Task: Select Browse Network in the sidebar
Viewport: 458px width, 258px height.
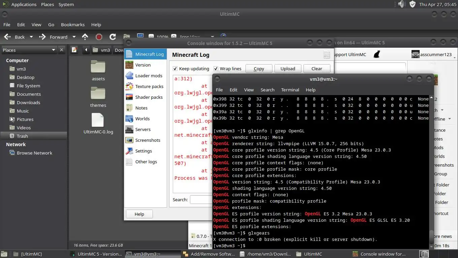Action: tap(34, 153)
